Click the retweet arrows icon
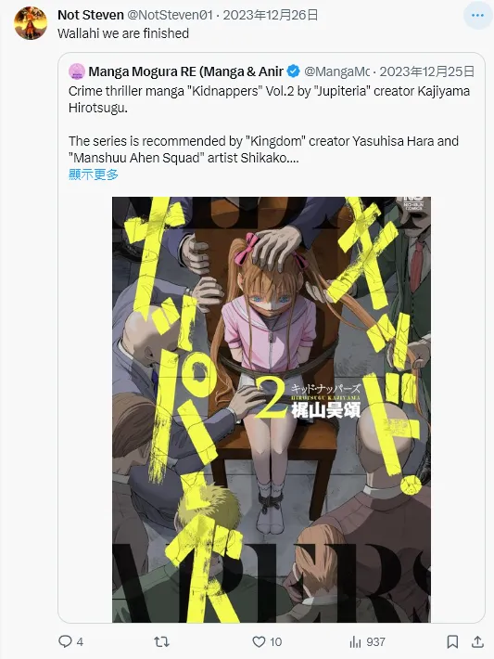 (161, 641)
